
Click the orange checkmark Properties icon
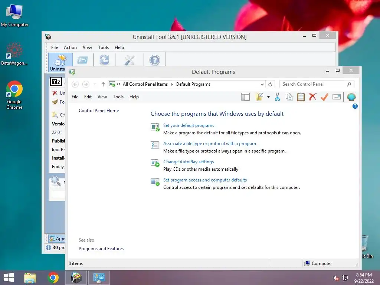(324, 97)
